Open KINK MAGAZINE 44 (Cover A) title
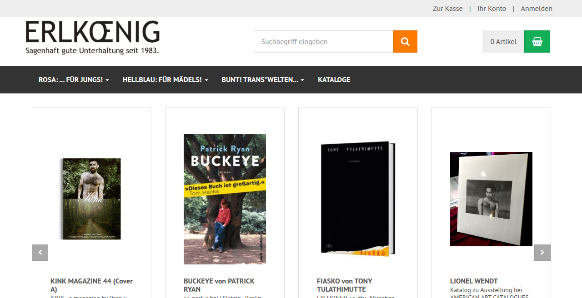Image resolution: width=582 pixels, height=298 pixels. pyautogui.click(x=92, y=285)
